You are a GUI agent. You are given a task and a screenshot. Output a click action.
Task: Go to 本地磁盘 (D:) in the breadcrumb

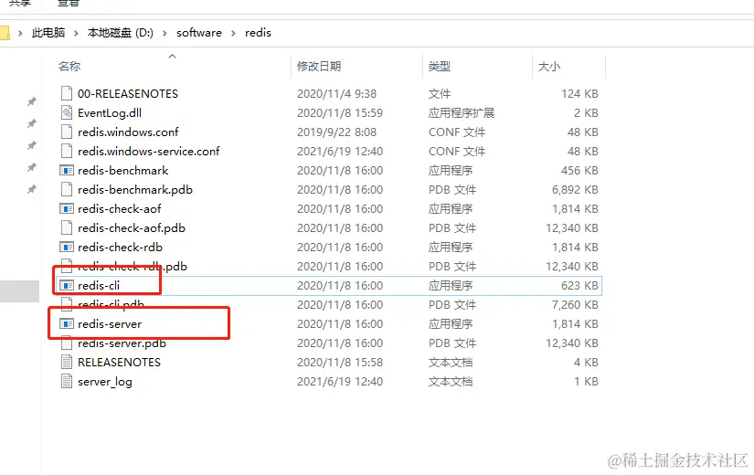tap(121, 33)
